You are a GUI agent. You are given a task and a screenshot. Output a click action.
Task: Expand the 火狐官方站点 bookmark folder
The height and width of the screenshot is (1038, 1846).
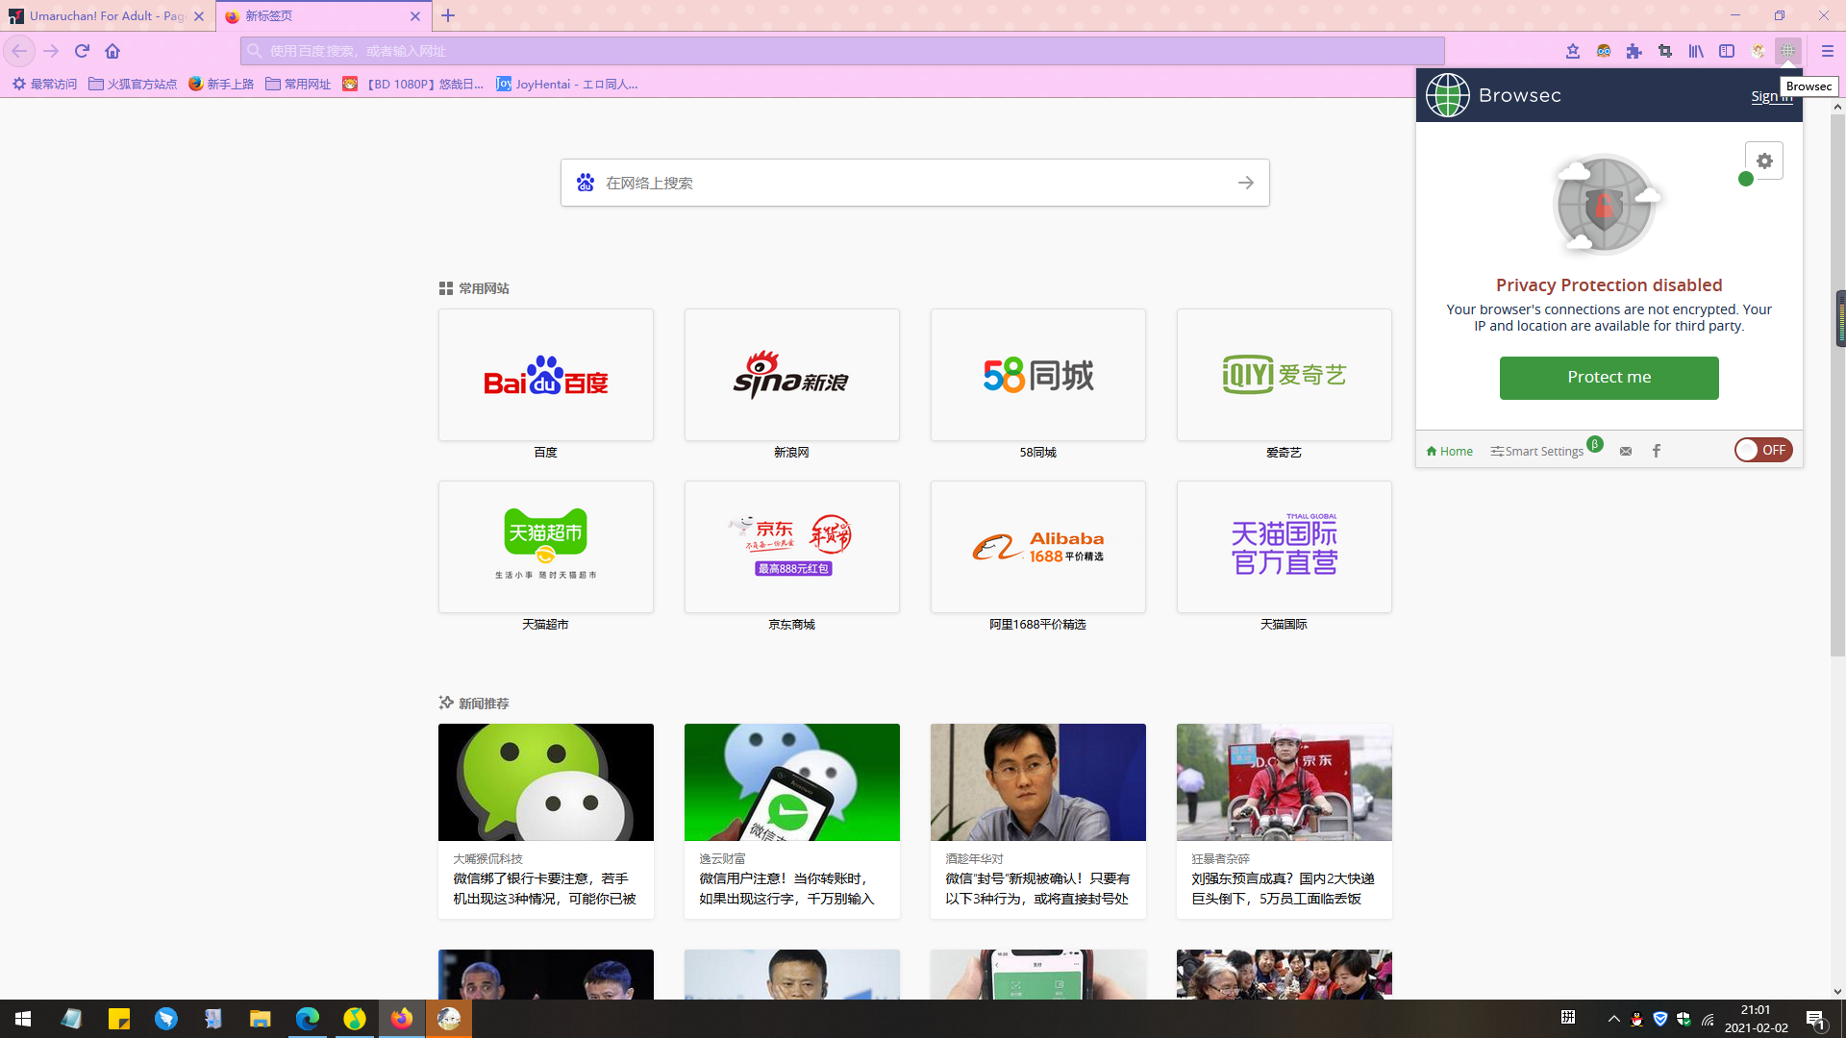pyautogui.click(x=133, y=85)
